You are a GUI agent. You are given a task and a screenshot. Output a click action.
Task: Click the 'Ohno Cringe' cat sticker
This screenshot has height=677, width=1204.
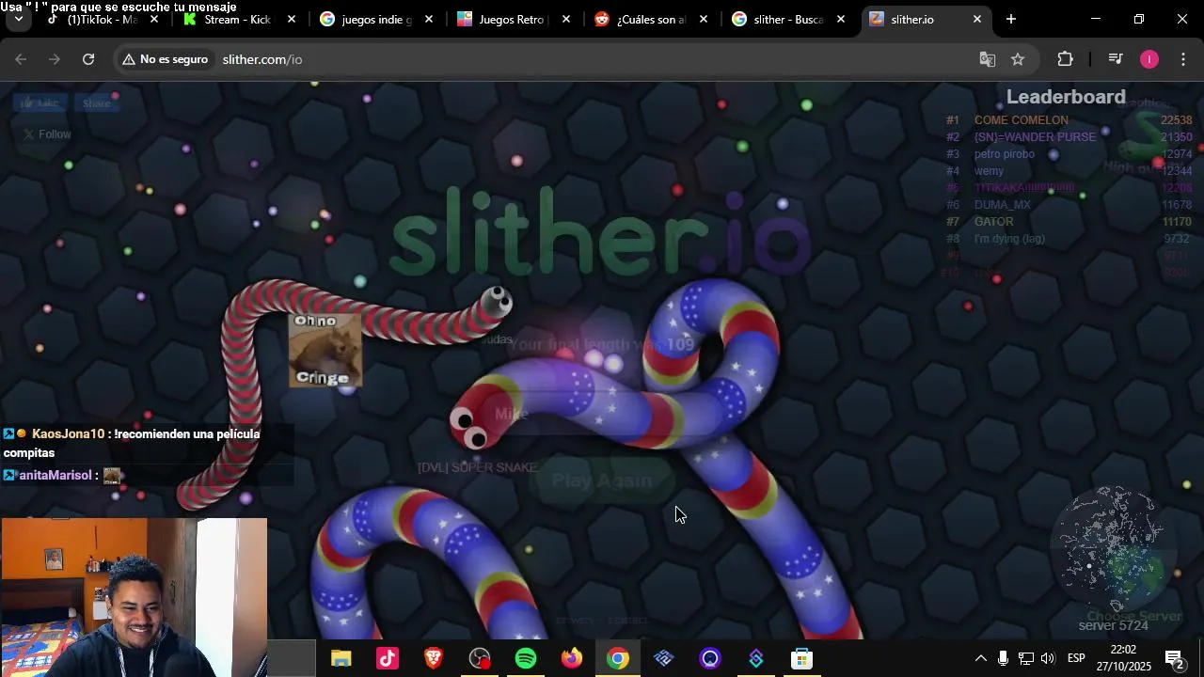pyautogui.click(x=325, y=350)
